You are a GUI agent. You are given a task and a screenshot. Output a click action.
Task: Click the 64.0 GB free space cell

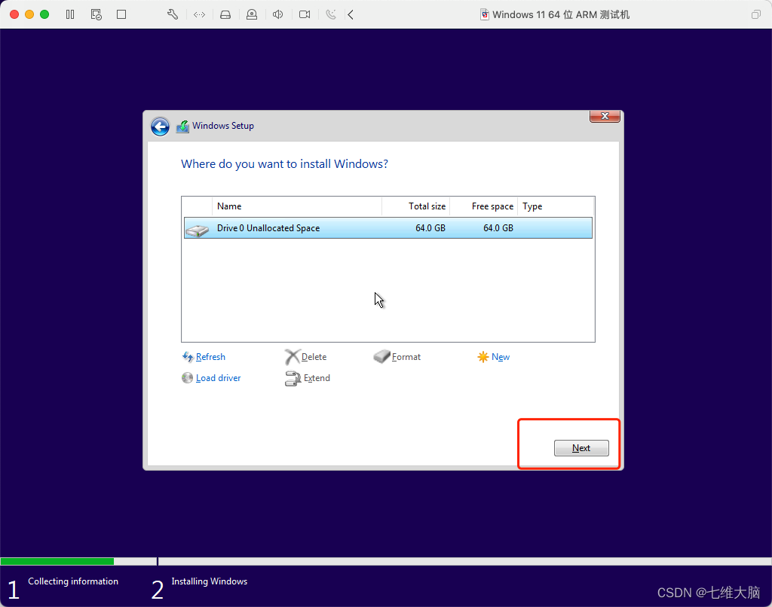(498, 228)
